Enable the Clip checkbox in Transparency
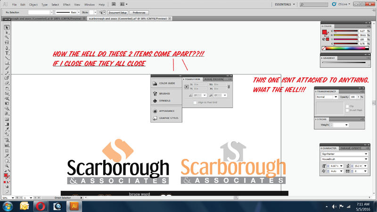The image size is (377, 212). pos(347,106)
